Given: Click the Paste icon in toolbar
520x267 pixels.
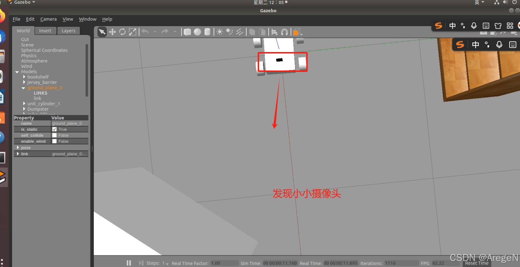Looking at the screenshot, I should [x=262, y=32].
